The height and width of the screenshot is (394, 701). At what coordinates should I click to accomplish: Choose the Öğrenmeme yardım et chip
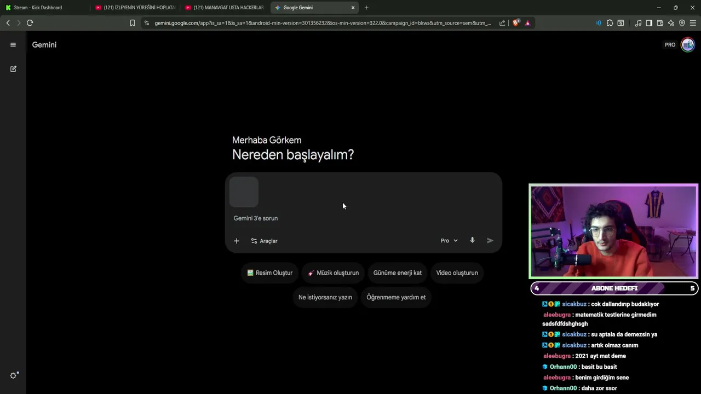396,297
